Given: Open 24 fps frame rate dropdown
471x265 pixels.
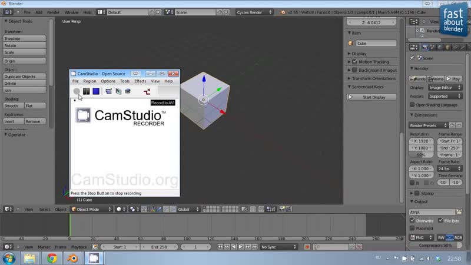Looking at the screenshot, I should click(450, 168).
